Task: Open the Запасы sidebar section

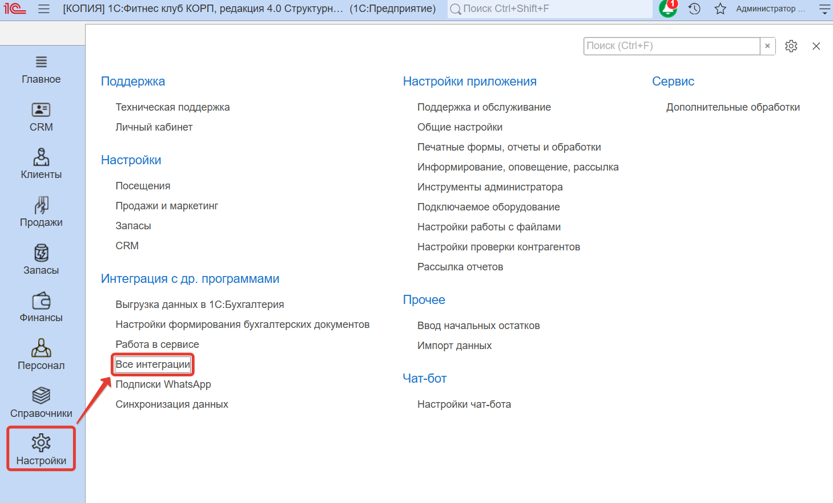Action: [41, 260]
